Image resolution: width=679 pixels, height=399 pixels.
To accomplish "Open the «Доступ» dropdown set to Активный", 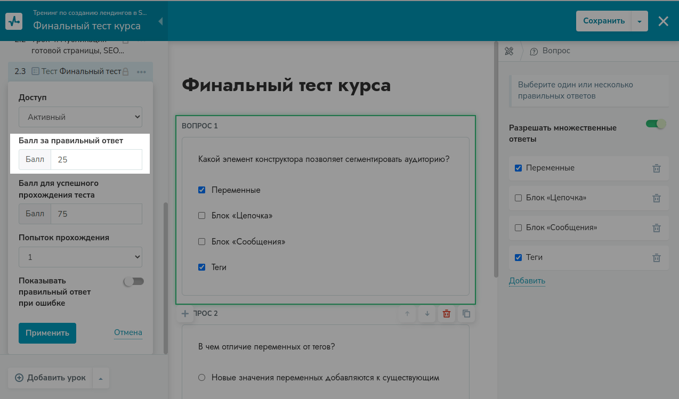I will 80,117.
